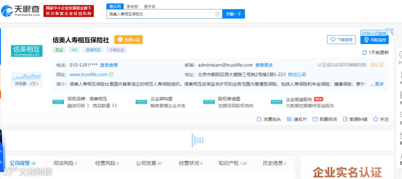Click the 发票抬头 icon
Viewport: 402px width, 179px height.
[259, 119]
